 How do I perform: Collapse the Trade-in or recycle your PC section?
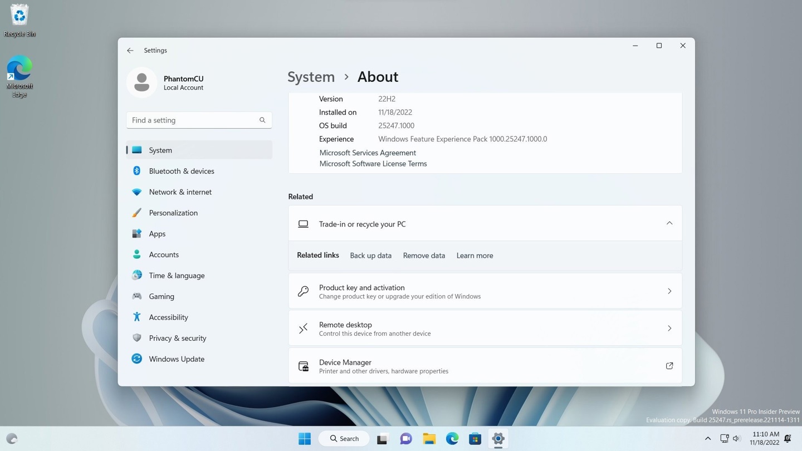coord(669,223)
